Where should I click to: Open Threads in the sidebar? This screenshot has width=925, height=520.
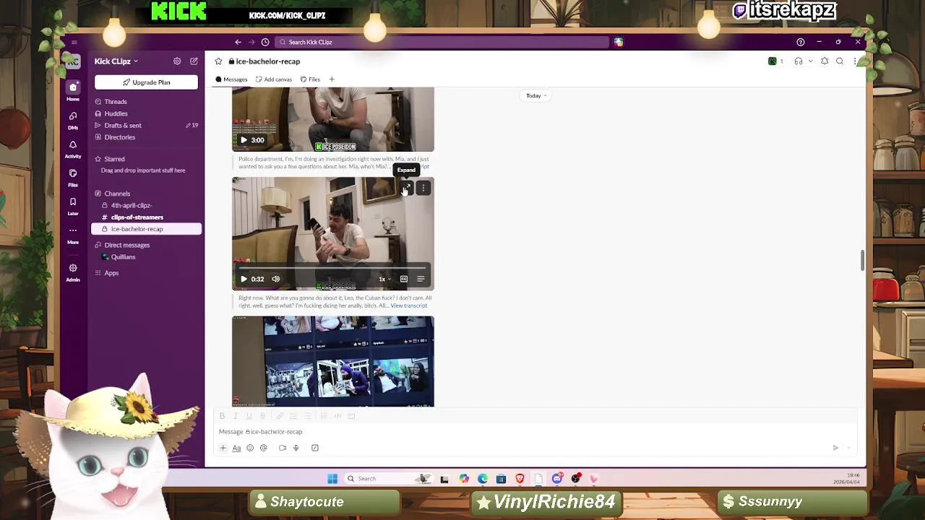[115, 102]
